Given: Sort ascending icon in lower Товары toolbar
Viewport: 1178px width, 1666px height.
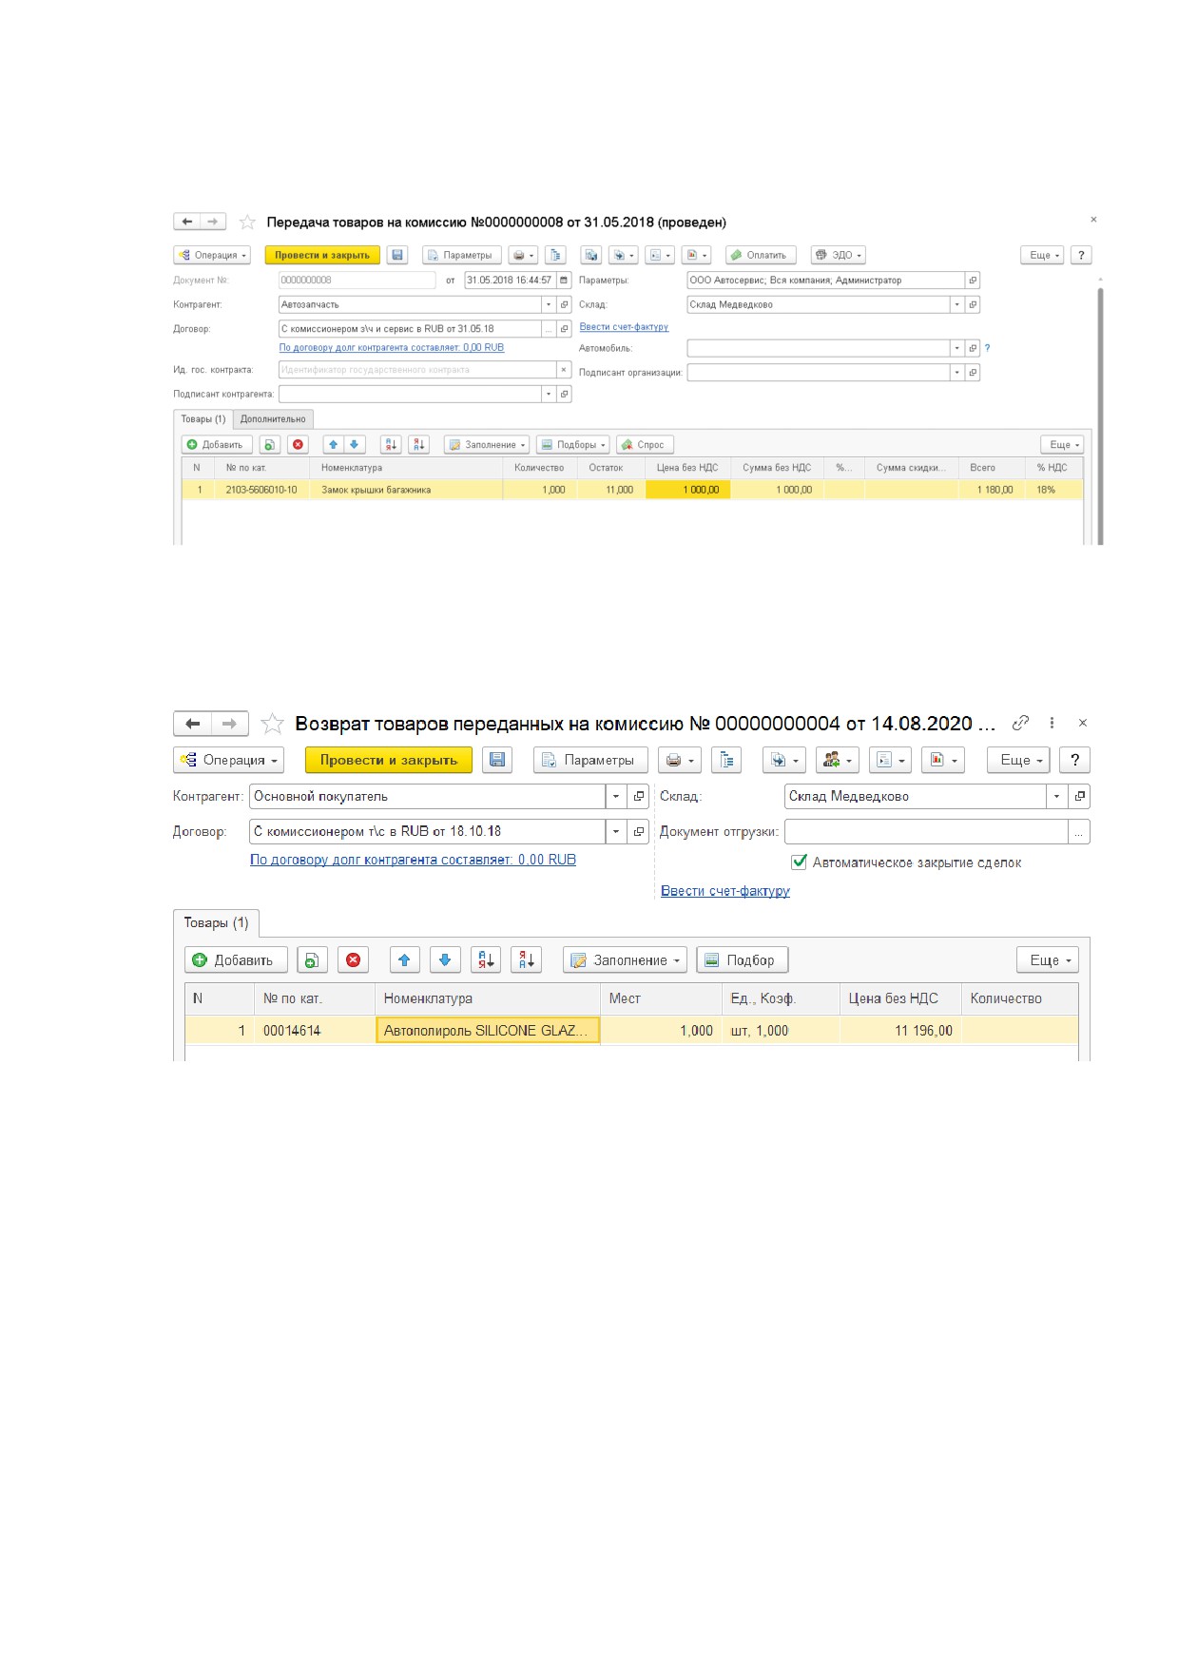Looking at the screenshot, I should tap(486, 959).
